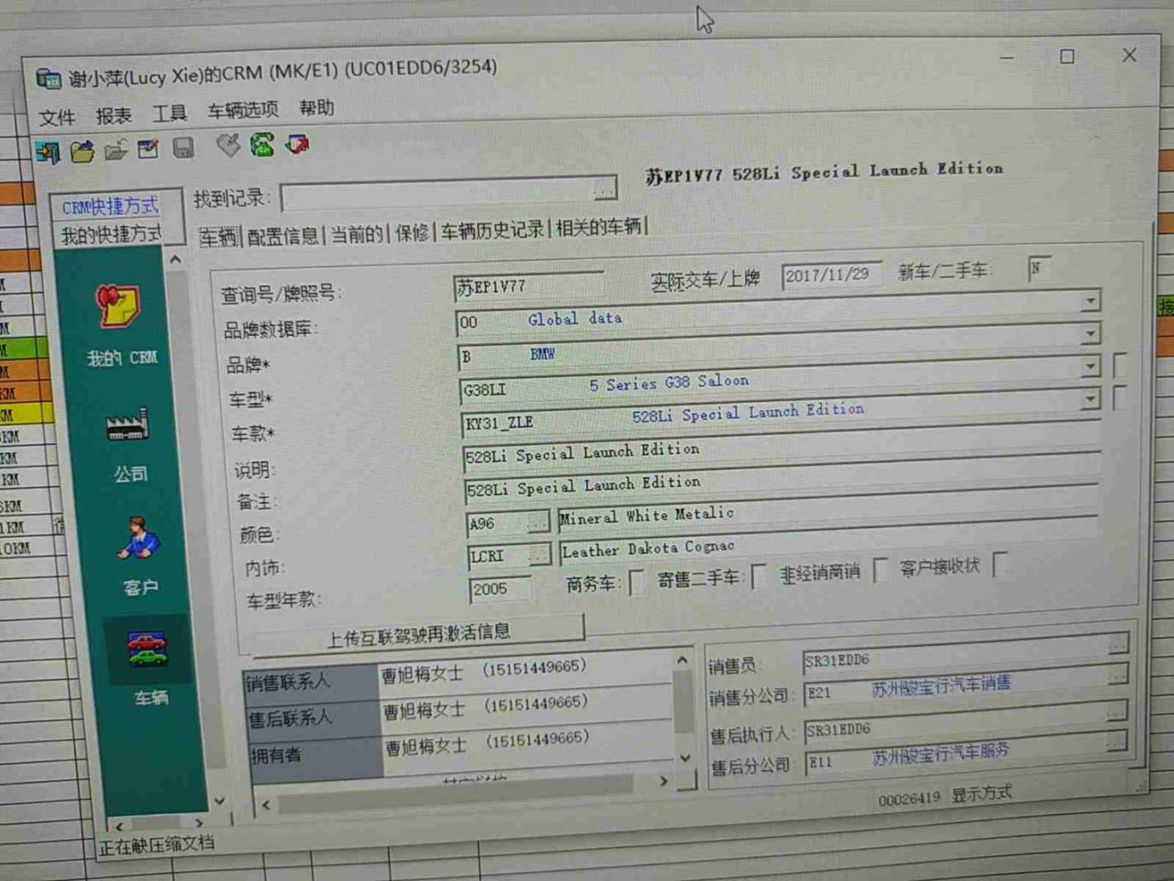Click the red arrow document toolbar icon
Screen dimensions: 1174x881
[x=297, y=143]
